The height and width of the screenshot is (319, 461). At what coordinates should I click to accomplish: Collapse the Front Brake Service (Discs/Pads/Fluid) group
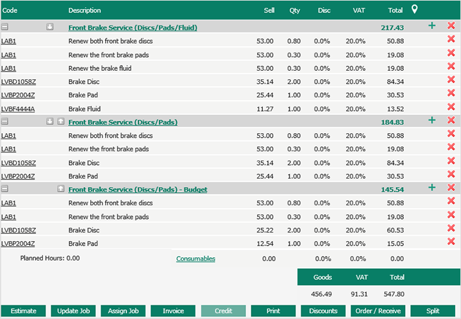pyautogui.click(x=5, y=27)
